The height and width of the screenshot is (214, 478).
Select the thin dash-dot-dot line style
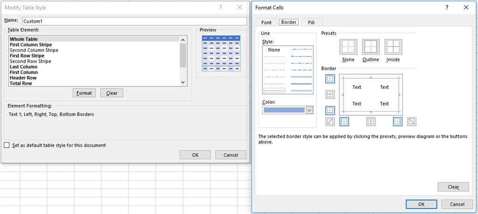coord(274,70)
